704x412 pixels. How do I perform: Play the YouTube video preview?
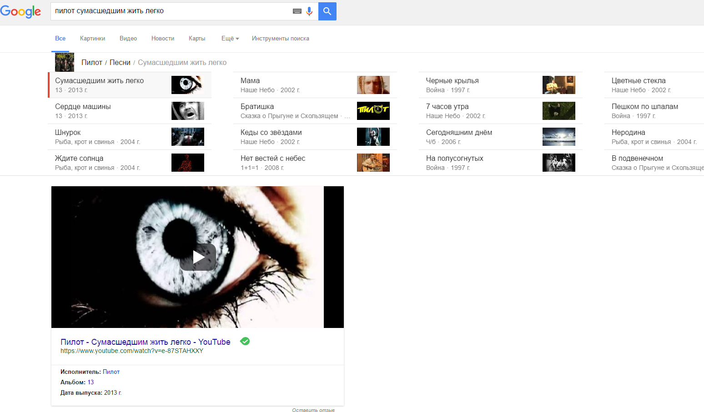[198, 257]
